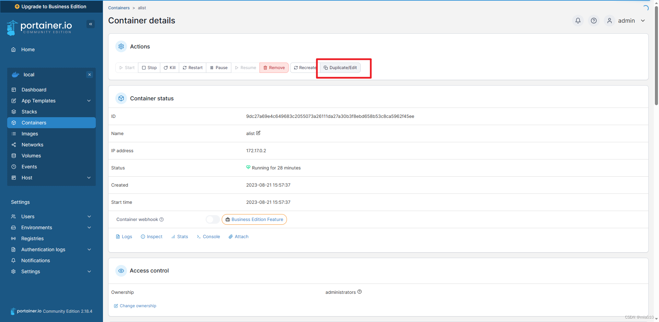Click the Pause container button
Image resolution: width=659 pixels, height=322 pixels.
tap(219, 68)
